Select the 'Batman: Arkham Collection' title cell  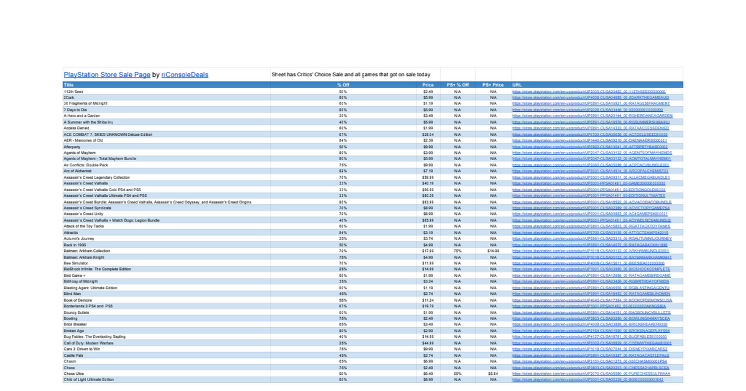point(167,250)
